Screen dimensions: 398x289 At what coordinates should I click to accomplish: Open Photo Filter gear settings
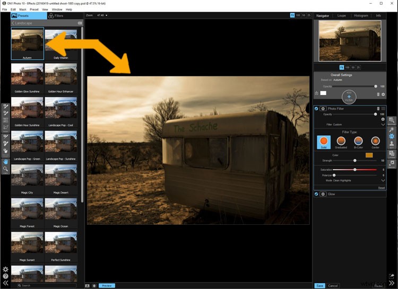(383, 119)
